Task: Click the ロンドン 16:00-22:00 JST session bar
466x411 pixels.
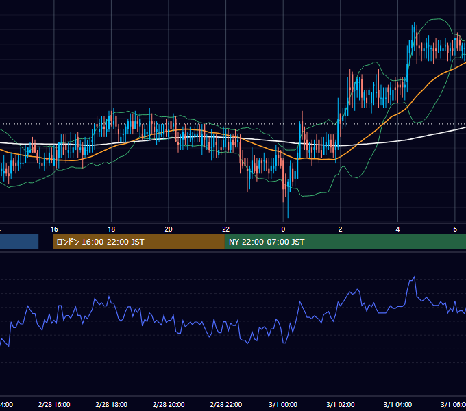Action: click(x=138, y=242)
